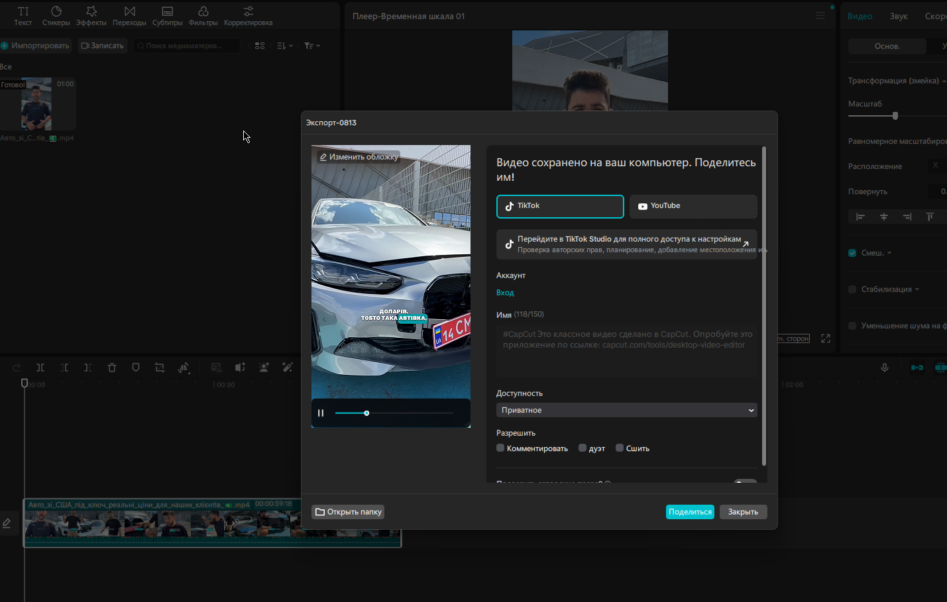Switch to the Звук tab
947x602 pixels.
tap(899, 17)
